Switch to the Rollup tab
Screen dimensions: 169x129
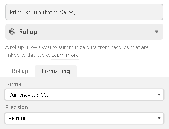[x=20, y=71]
